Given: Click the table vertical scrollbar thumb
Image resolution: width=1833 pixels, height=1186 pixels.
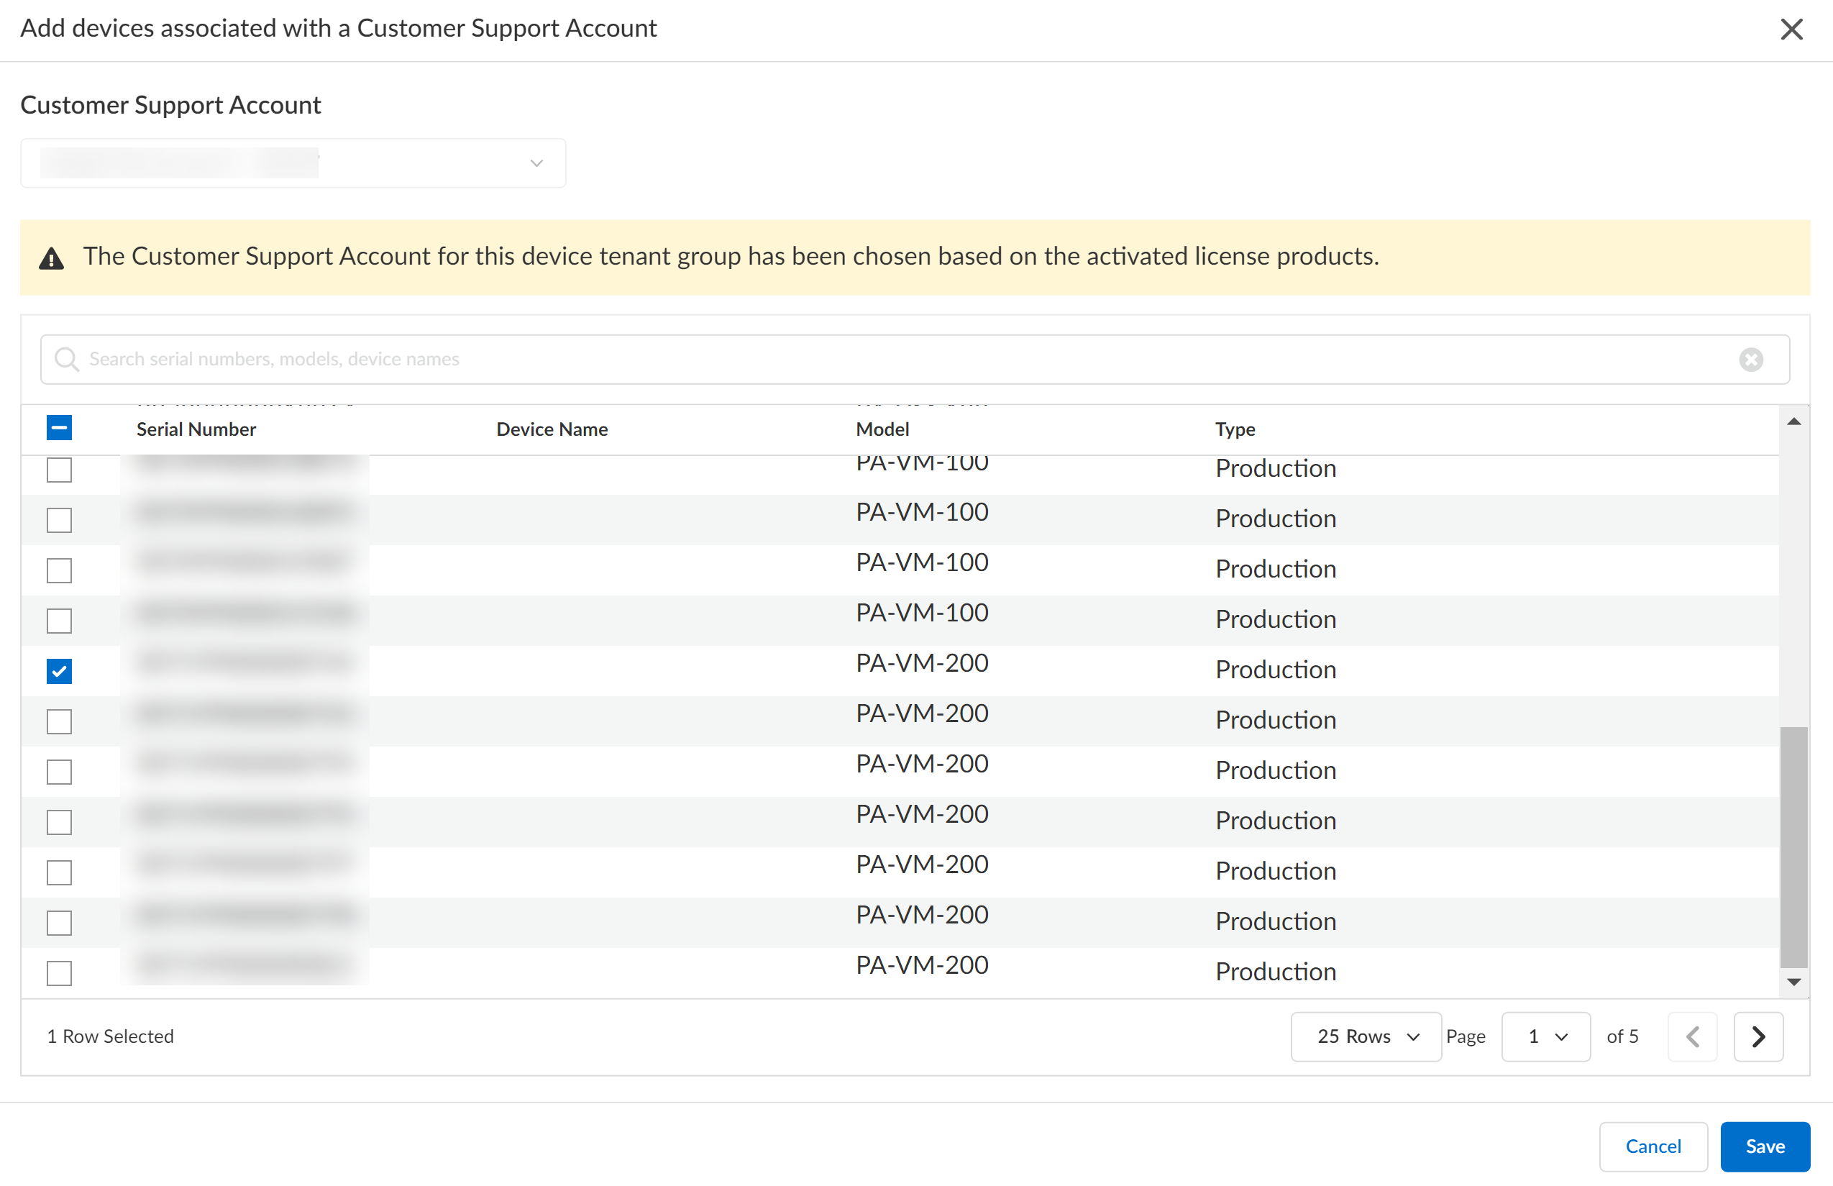Looking at the screenshot, I should click(x=1793, y=846).
